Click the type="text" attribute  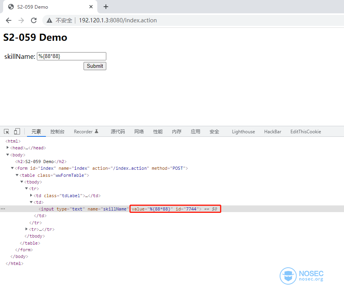tap(71, 209)
